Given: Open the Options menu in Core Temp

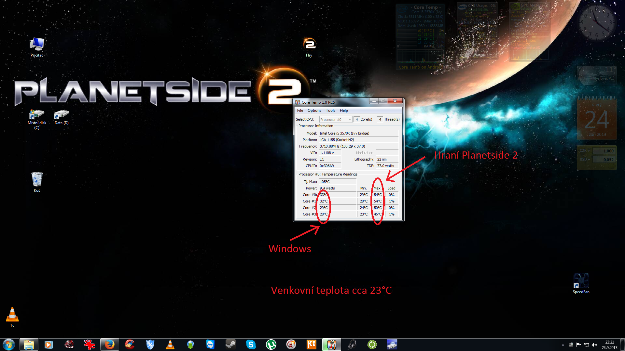Looking at the screenshot, I should click(314, 110).
